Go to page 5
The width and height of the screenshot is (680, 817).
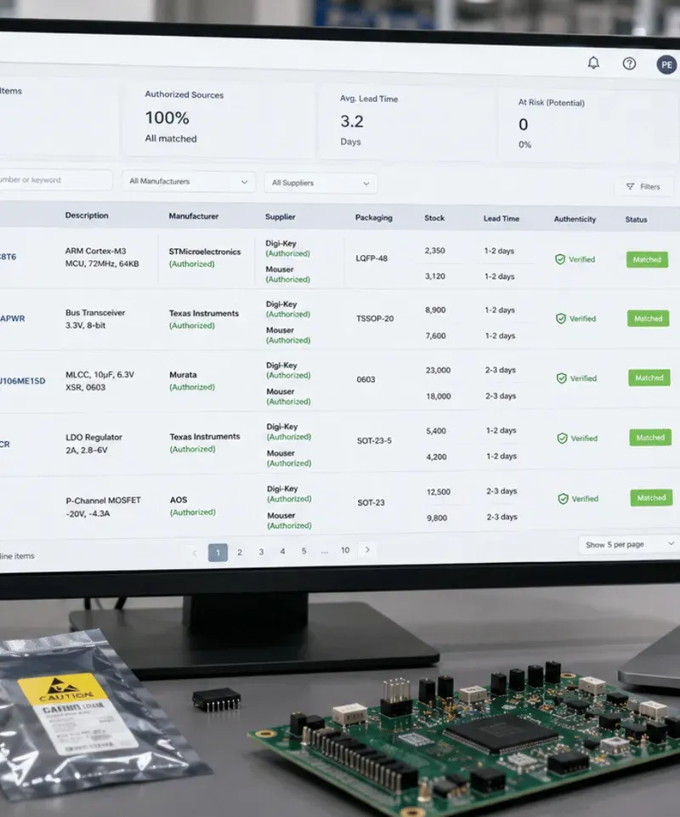303,551
